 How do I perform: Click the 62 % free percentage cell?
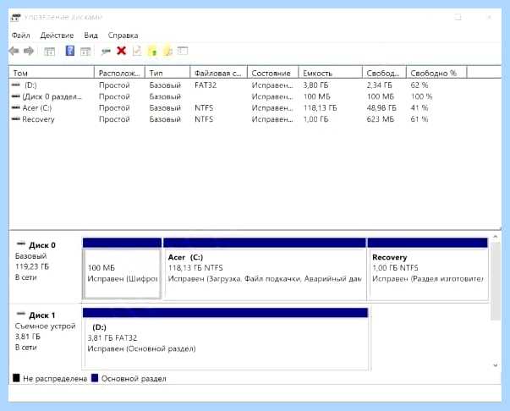pyautogui.click(x=420, y=85)
